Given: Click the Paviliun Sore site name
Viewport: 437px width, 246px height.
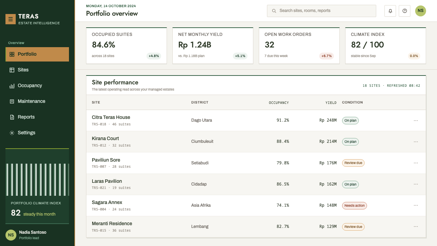Looking at the screenshot, I should pyautogui.click(x=106, y=160).
